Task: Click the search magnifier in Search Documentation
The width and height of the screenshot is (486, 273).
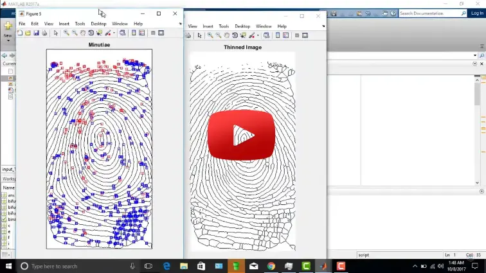Action: click(x=464, y=13)
